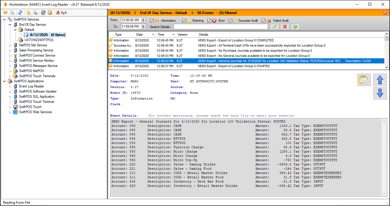Collapse the SwiftPOS Applications node
This screenshot has height=206, width=390.
coord(5,81)
